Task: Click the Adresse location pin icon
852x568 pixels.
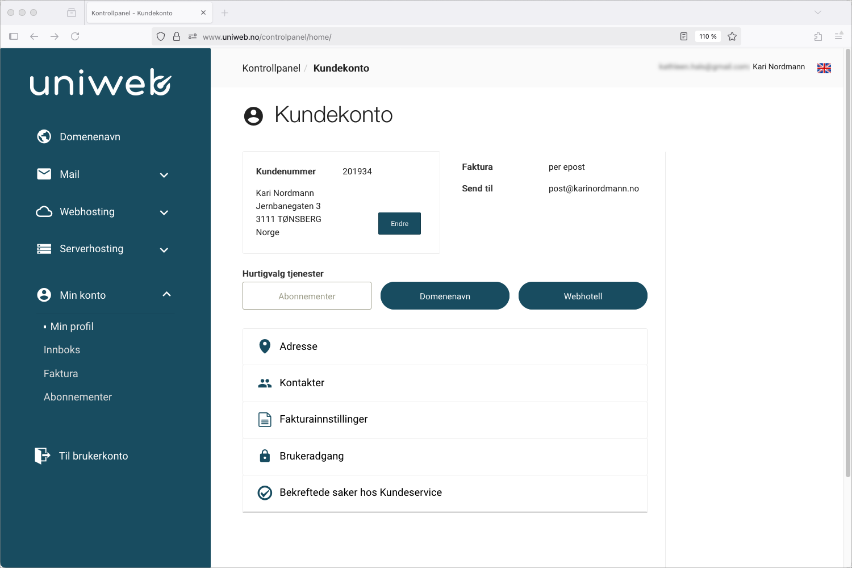Action: [265, 346]
